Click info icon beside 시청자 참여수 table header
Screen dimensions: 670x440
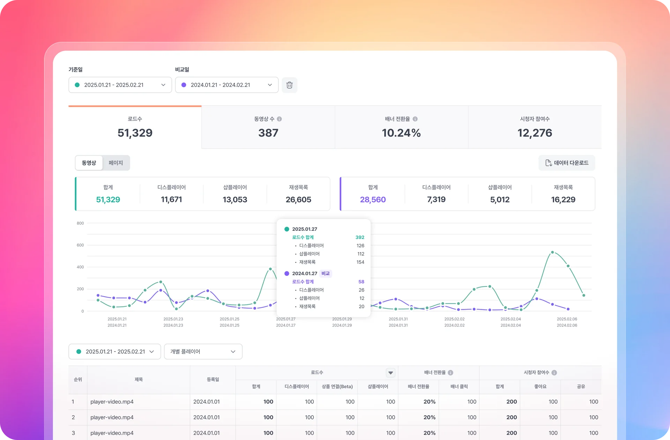pos(554,372)
